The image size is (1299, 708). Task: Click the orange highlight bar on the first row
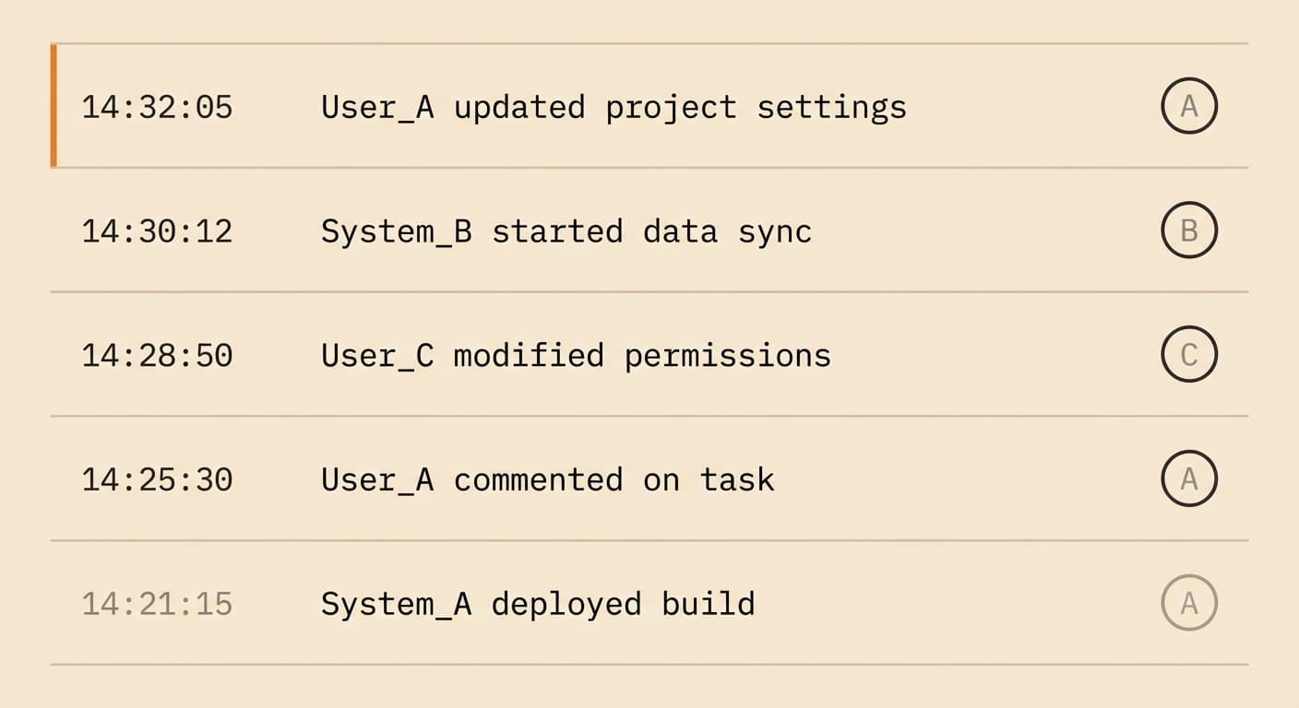[54, 106]
